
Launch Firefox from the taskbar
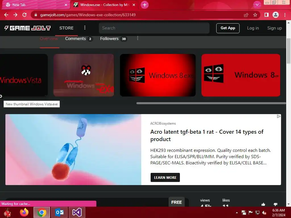coord(24,212)
